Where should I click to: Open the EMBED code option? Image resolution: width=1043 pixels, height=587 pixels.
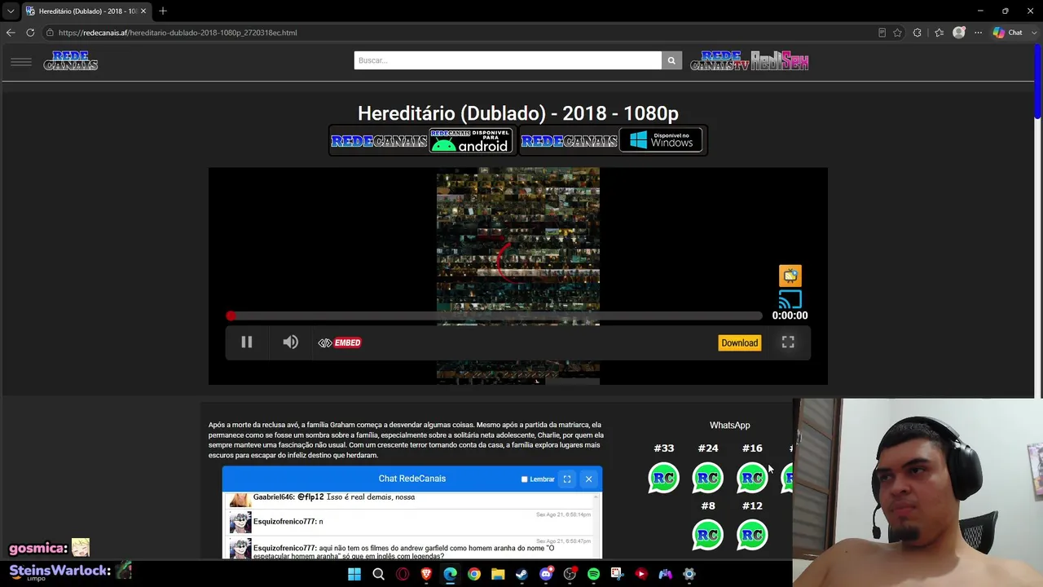tap(340, 342)
